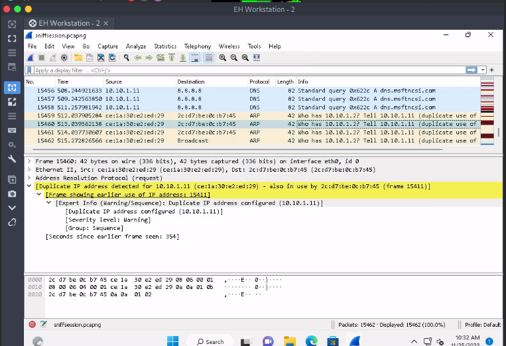Click the Zoom In magnifier icon
The width and height of the screenshot is (506, 346).
click(x=223, y=58)
